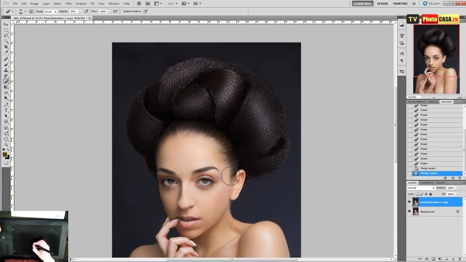Switch to the Design workspace
Screen dimensions: 466x262
pos(382,4)
